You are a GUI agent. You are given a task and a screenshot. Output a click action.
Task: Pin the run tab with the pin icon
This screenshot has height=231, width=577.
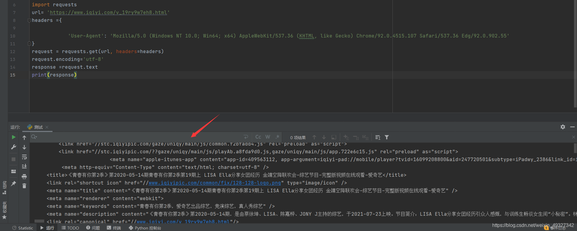point(14,183)
